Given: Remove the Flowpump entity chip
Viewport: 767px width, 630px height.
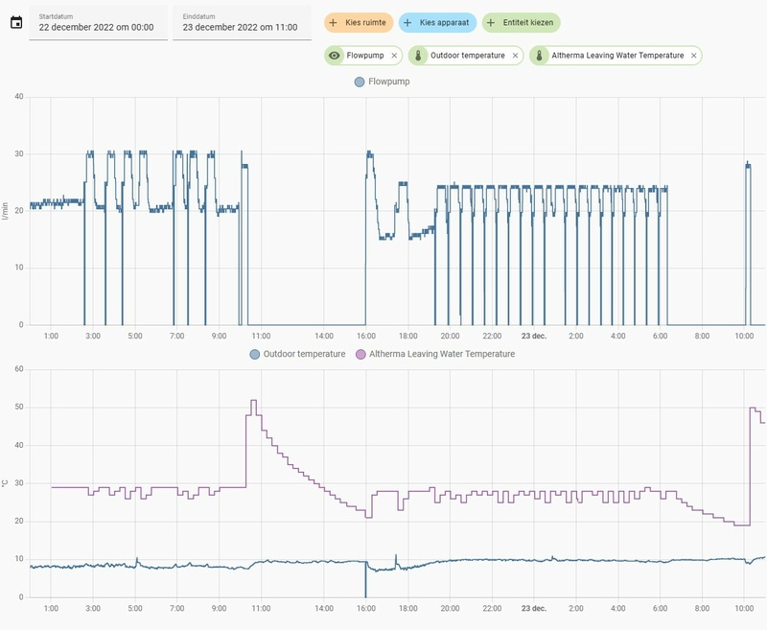Looking at the screenshot, I should [x=394, y=56].
